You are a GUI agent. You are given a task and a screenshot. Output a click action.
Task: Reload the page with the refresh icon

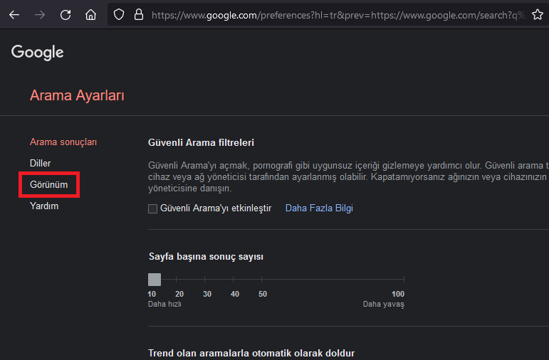tap(66, 14)
